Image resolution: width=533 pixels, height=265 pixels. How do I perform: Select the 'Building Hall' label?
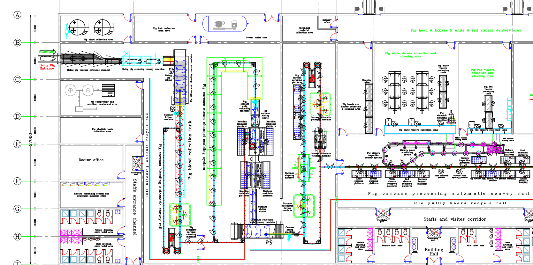[x=434, y=252]
